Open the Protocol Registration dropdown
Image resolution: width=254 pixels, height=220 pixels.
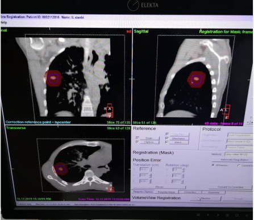tap(240, 135)
